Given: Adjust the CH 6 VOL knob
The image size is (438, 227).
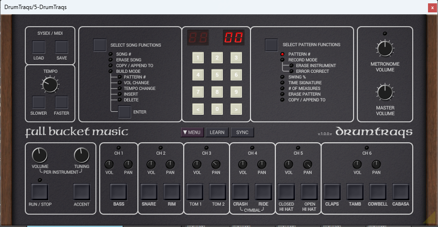Looking at the screenshot, I should click(x=357, y=164).
